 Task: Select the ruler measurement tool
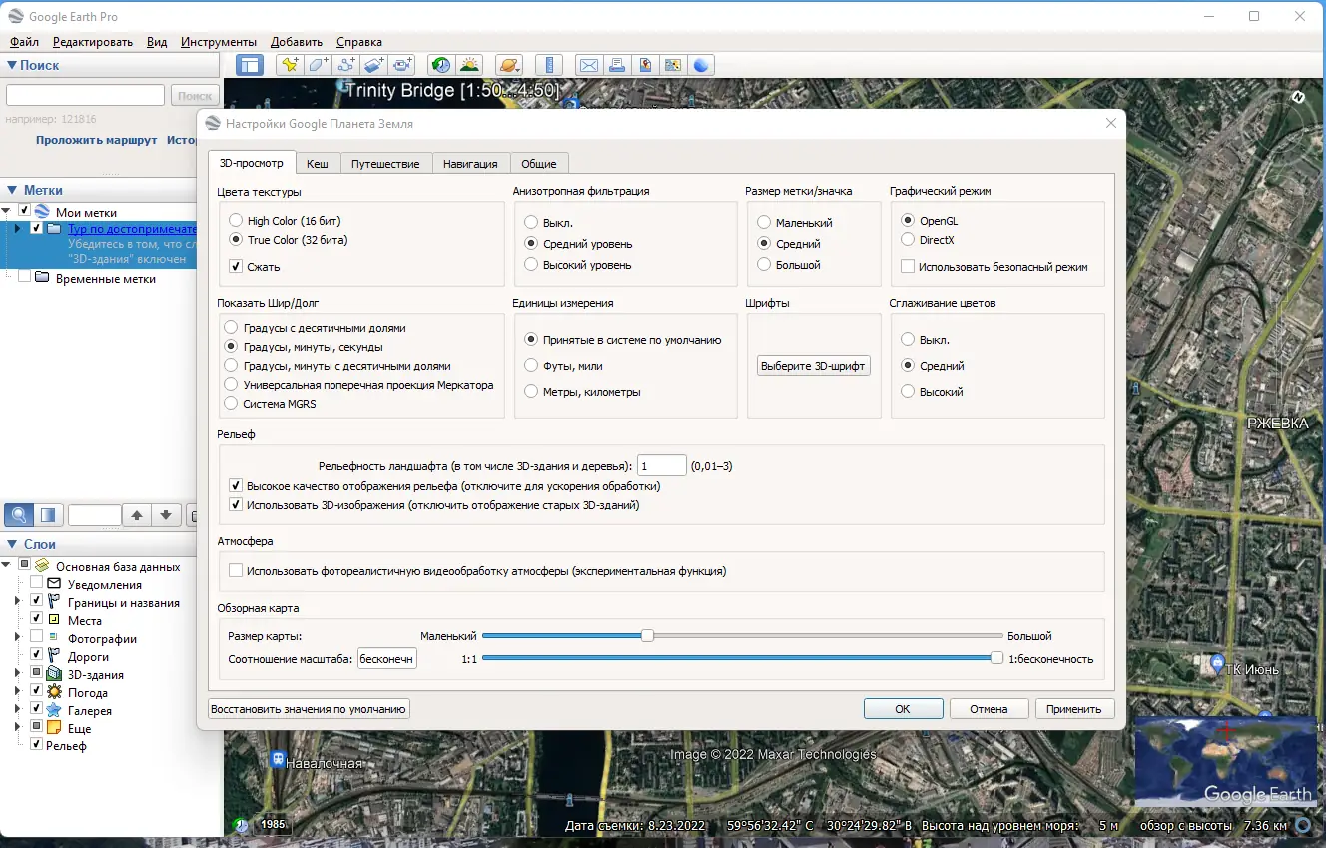pos(548,65)
